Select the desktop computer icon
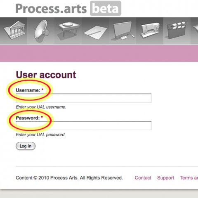This screenshot has width=198, height=198. coord(123,31)
